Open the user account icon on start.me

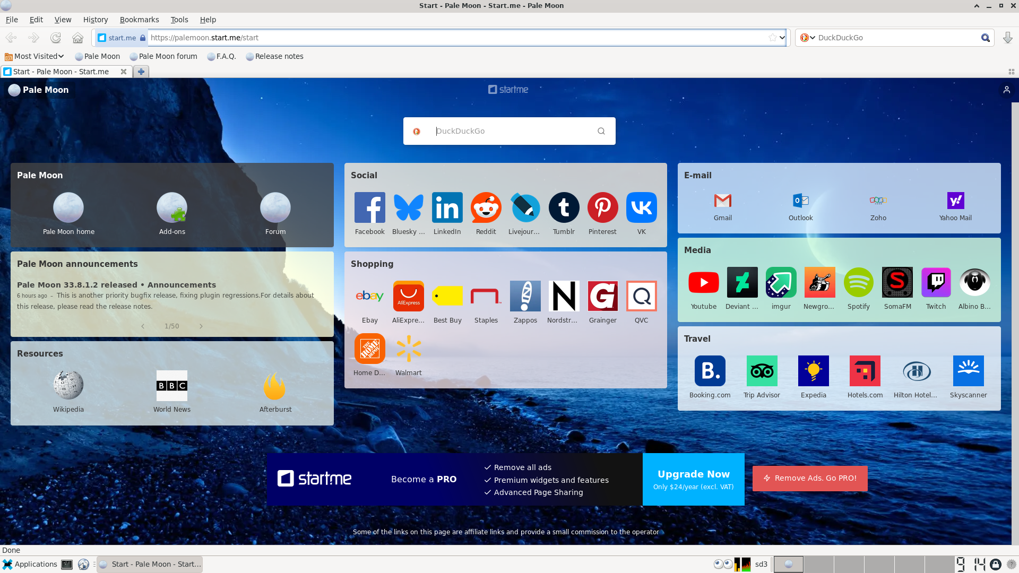[x=1006, y=90]
